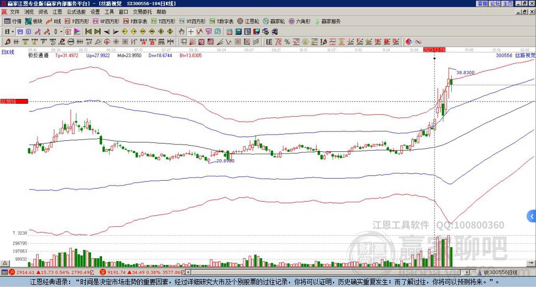Open the 江恩轮 Gann wheel
The image size is (536, 287).
[x=249, y=21]
